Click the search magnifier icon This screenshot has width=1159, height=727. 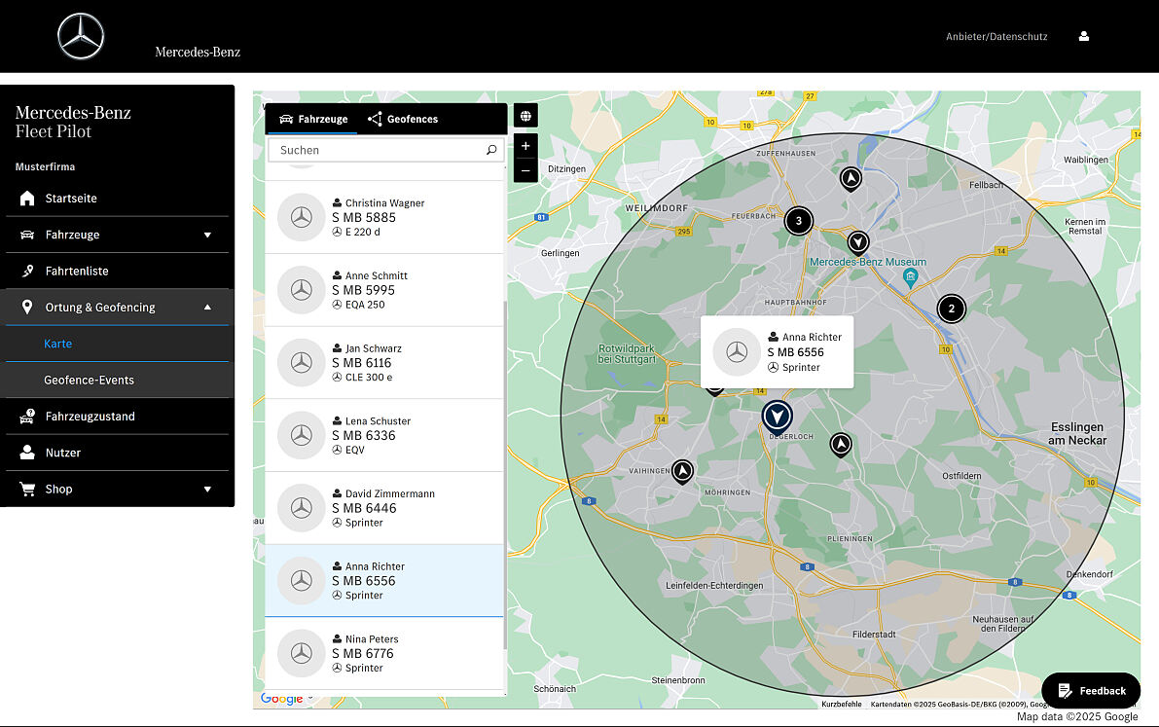pyautogui.click(x=491, y=150)
